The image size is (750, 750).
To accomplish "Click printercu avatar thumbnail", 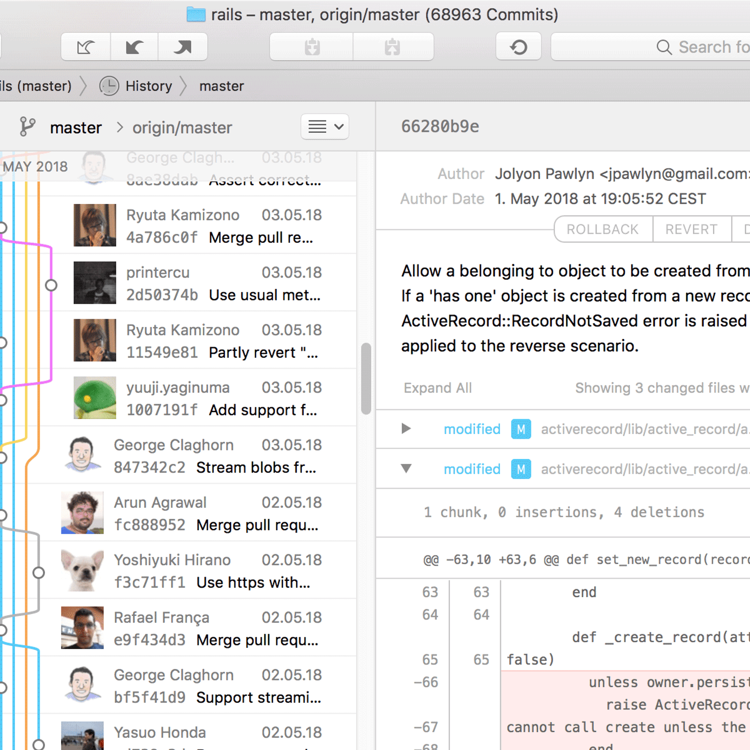I will coord(95,283).
